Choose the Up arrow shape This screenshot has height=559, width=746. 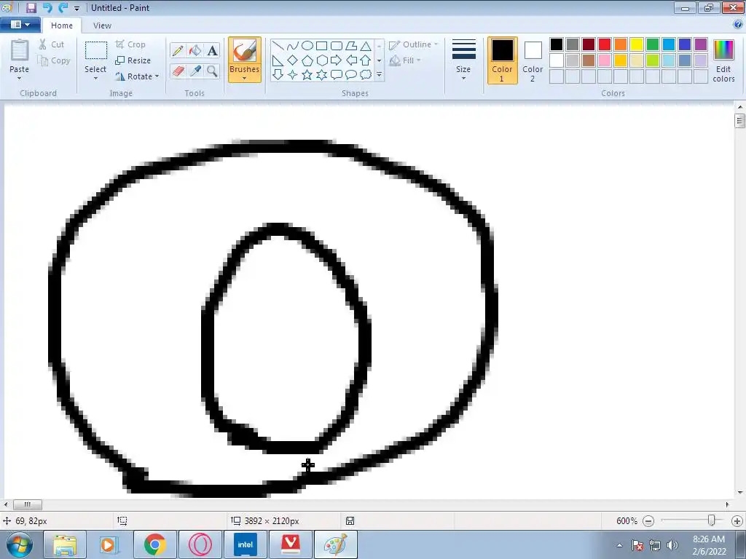pyautogui.click(x=366, y=60)
